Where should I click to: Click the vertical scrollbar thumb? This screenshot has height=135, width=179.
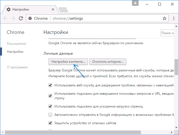click(x=176, y=67)
